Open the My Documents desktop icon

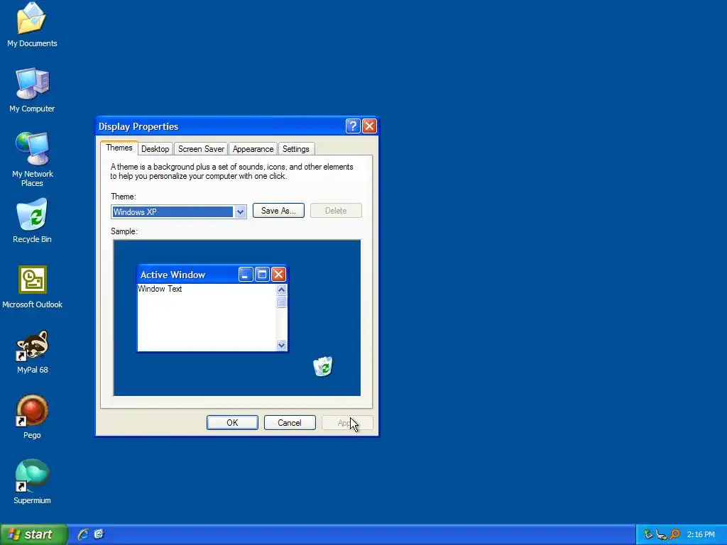[32, 25]
